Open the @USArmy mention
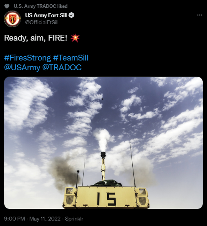 tap(22, 68)
